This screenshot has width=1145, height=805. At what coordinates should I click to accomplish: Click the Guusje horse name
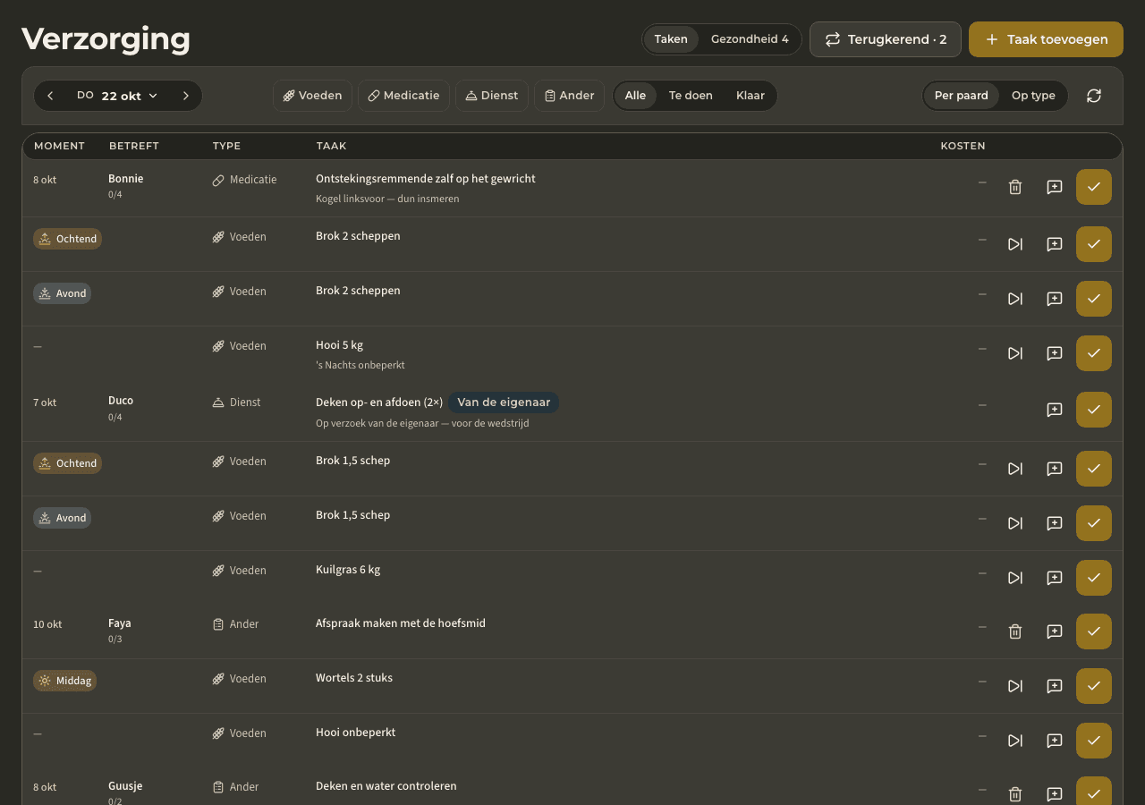[125, 786]
